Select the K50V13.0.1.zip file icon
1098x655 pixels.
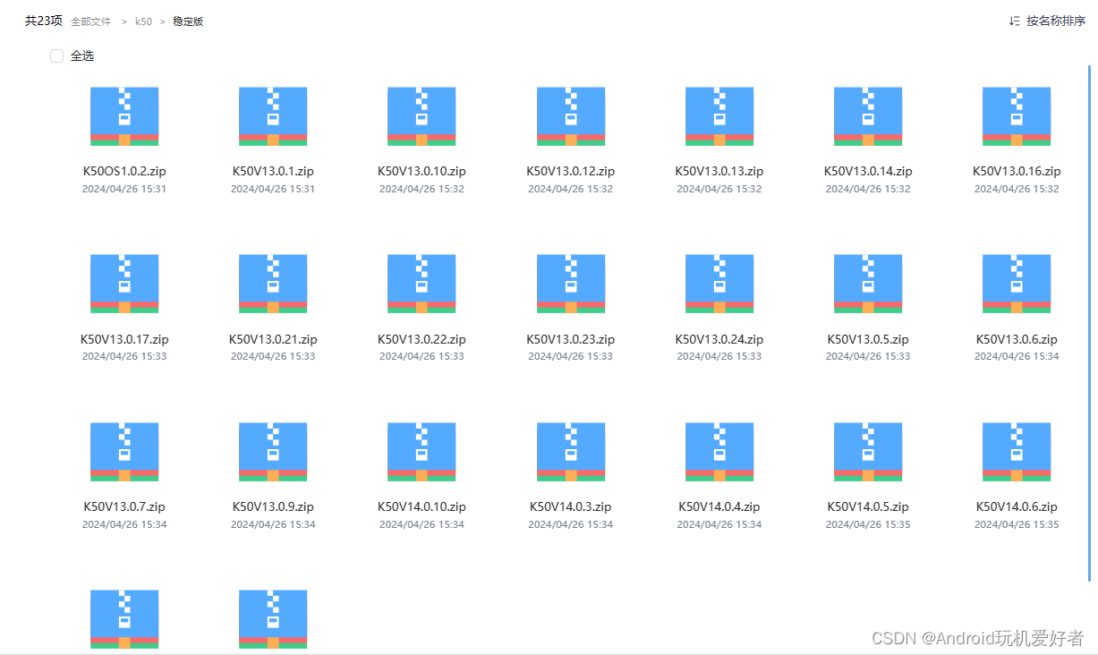[x=273, y=116]
